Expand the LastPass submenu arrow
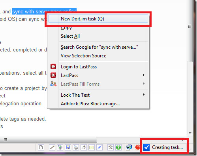The width and height of the screenshot is (197, 156). pyautogui.click(x=144, y=75)
